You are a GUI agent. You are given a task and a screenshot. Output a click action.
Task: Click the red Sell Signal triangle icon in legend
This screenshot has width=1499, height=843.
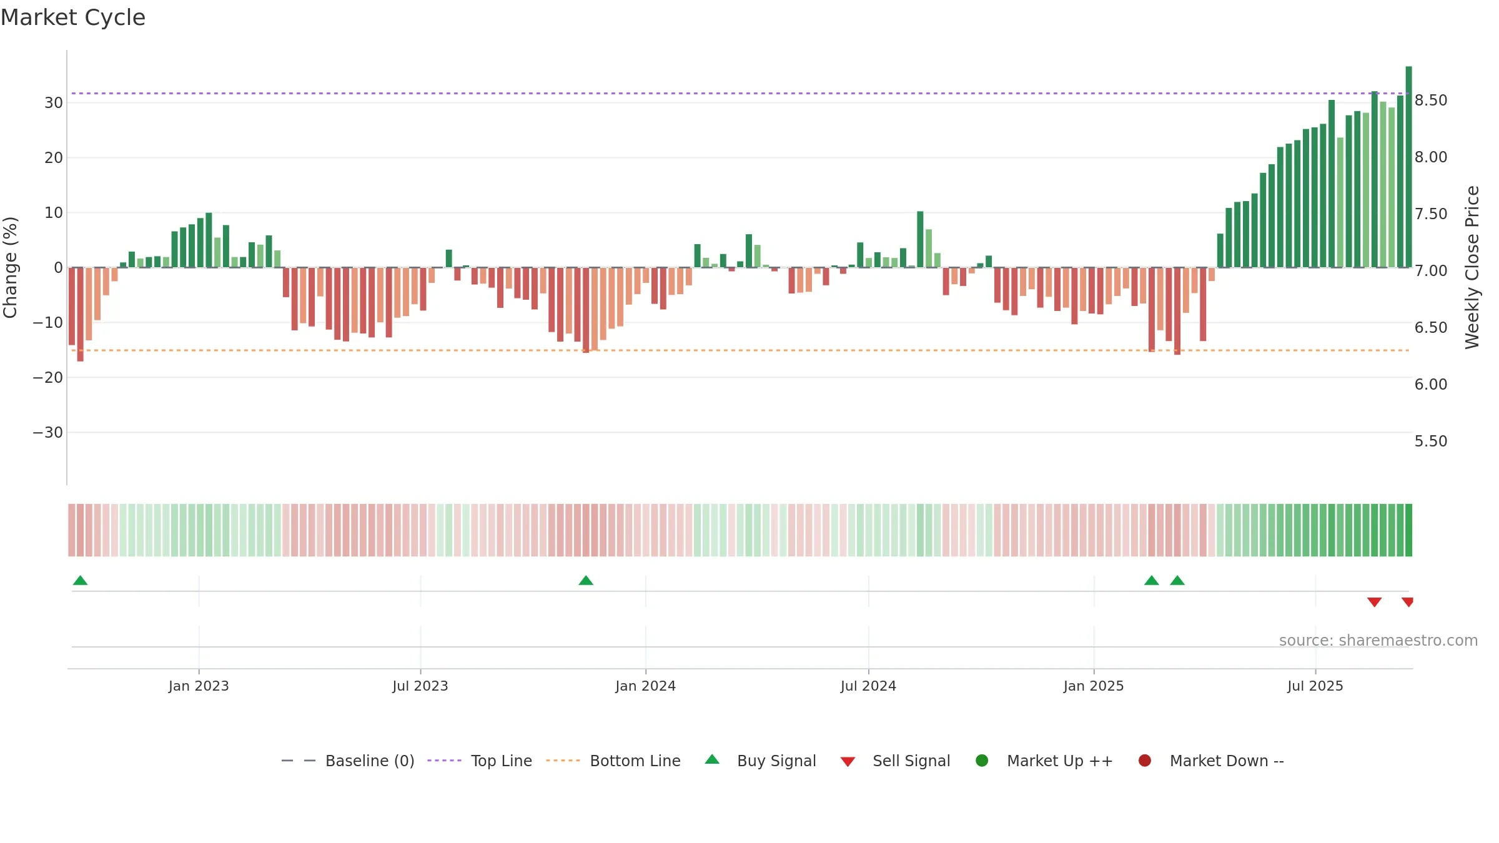tap(848, 762)
